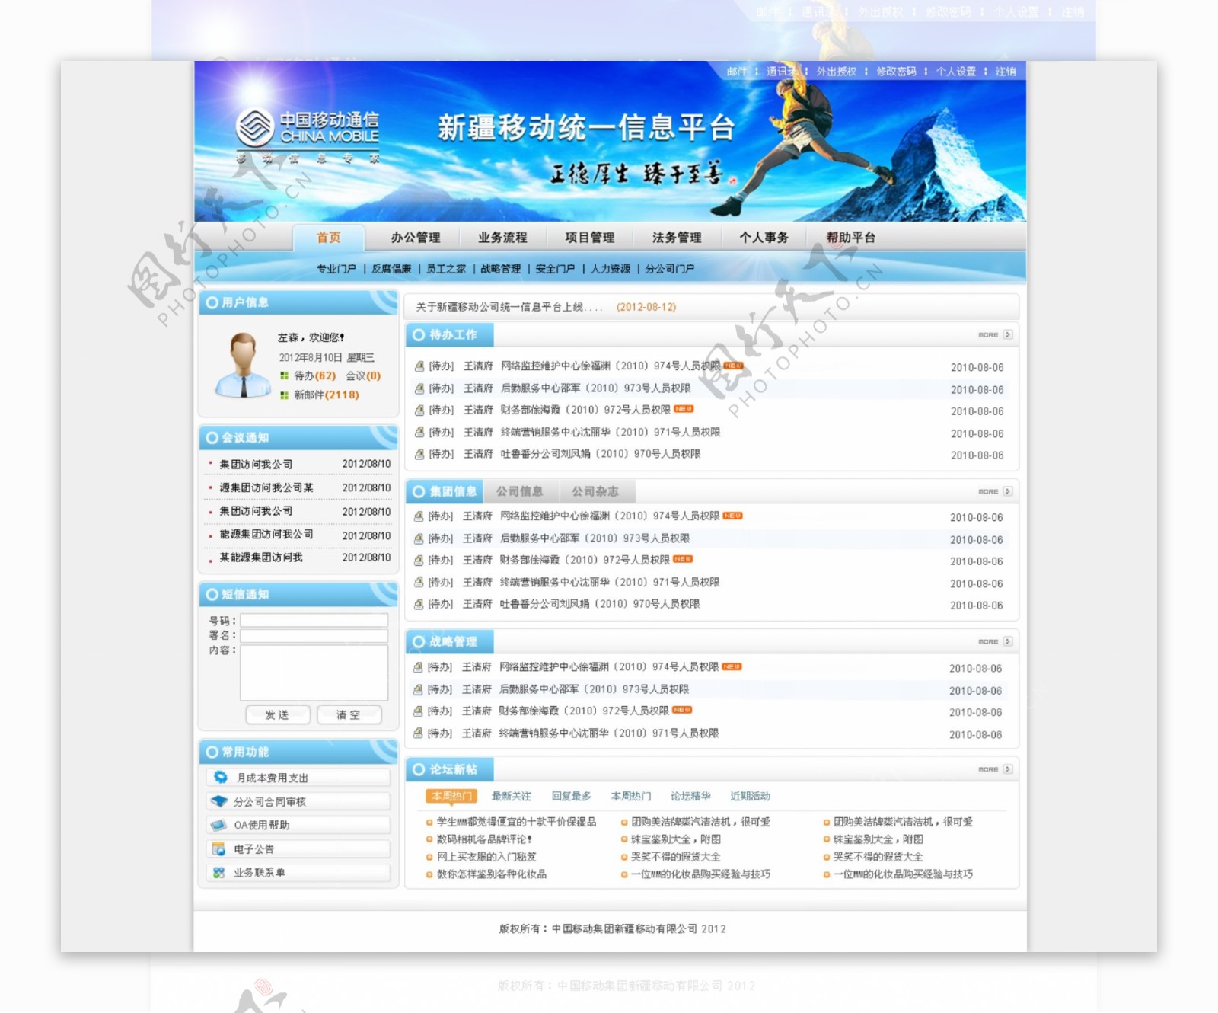The image size is (1218, 1013).
Task: Expand MORE arrow in 集团信息 panel
Action: tap(1007, 491)
